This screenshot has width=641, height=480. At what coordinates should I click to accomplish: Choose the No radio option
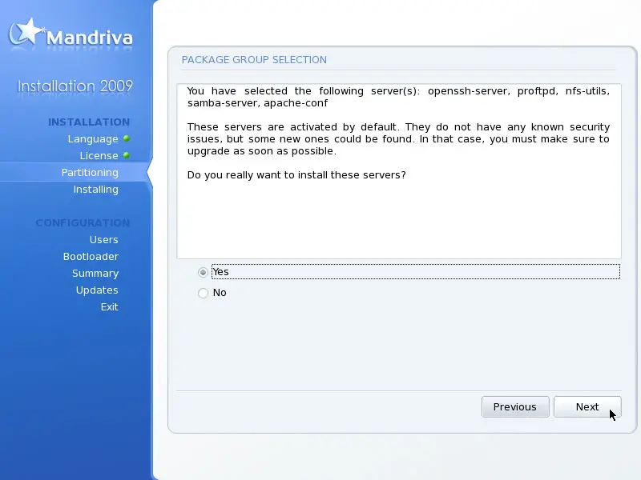click(203, 293)
